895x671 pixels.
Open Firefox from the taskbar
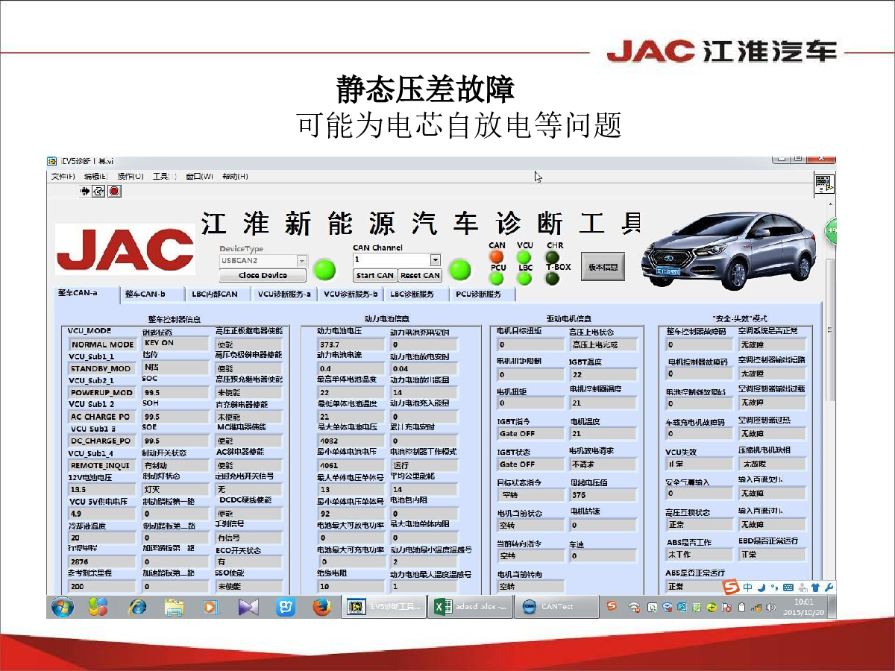pyautogui.click(x=321, y=607)
